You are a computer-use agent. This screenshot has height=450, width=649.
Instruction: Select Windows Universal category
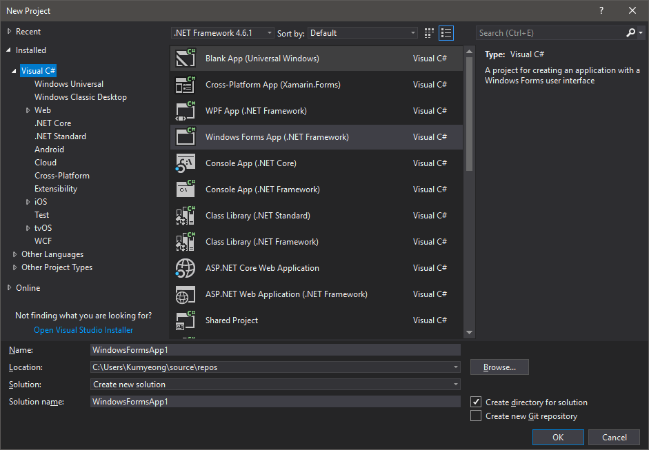point(69,84)
